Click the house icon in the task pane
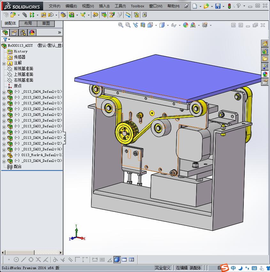 tap(265, 44)
